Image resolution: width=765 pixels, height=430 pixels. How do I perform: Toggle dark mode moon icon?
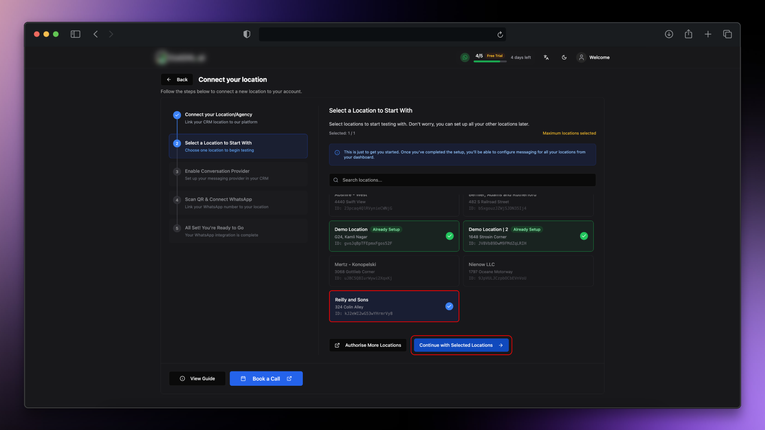click(x=564, y=57)
